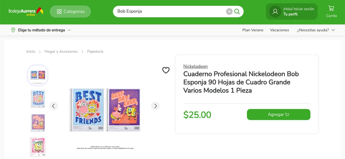Click into the Bob Esponja search field
This screenshot has height=159, width=345.
(169, 12)
